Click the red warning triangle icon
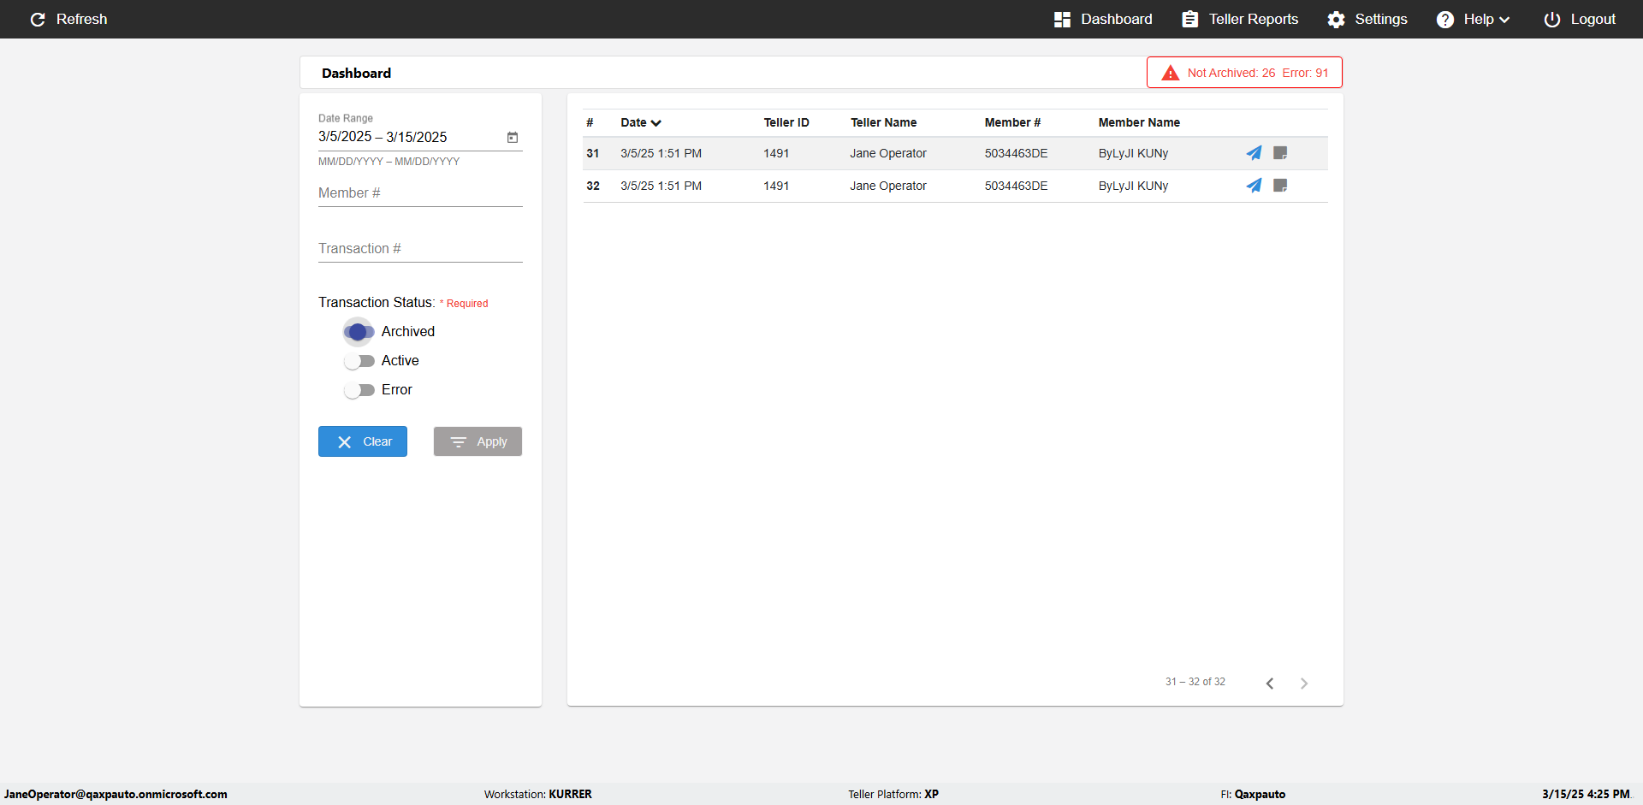The height and width of the screenshot is (805, 1643). [1170, 73]
